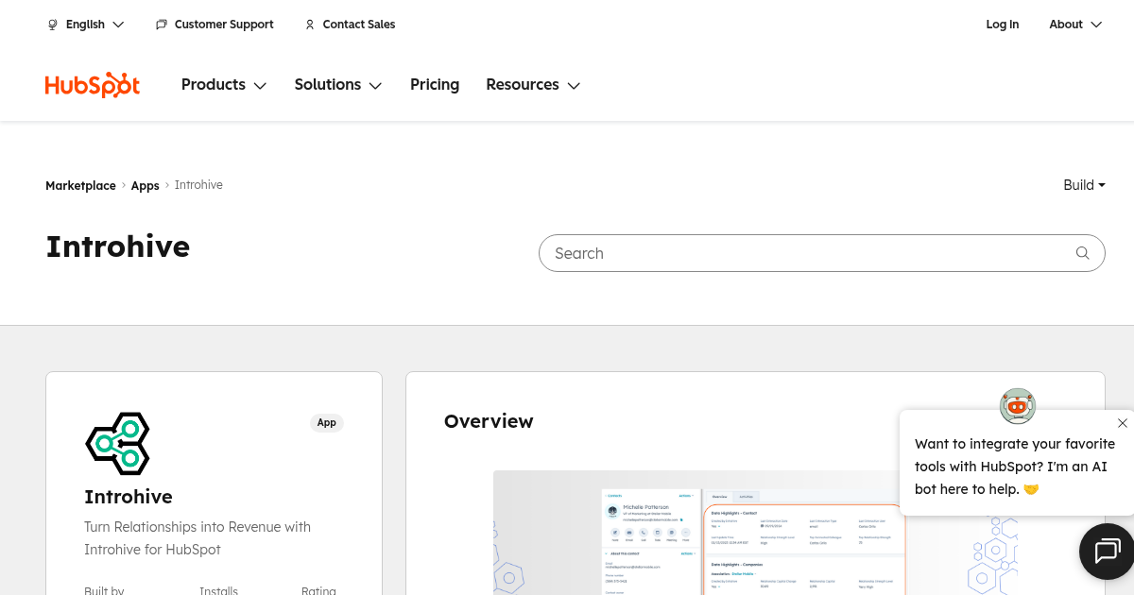Click 'Turn Relationships into Revenue' tagline
The height and width of the screenshot is (595, 1134).
pos(198,538)
